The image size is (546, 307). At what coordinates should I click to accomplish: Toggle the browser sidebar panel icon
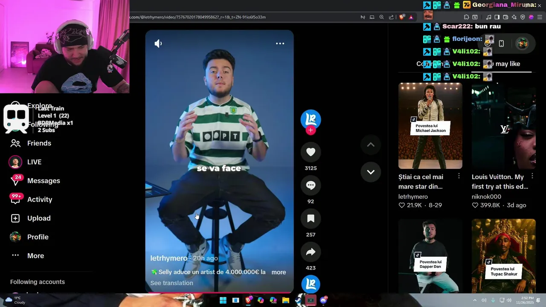(x=497, y=17)
